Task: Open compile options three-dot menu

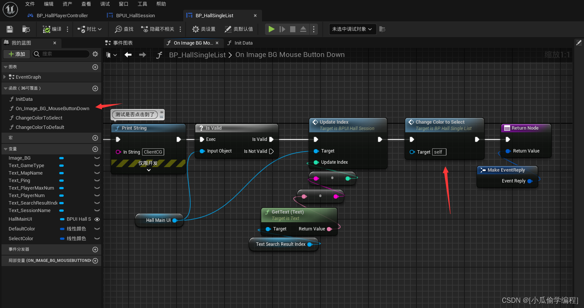Action: (x=67, y=29)
